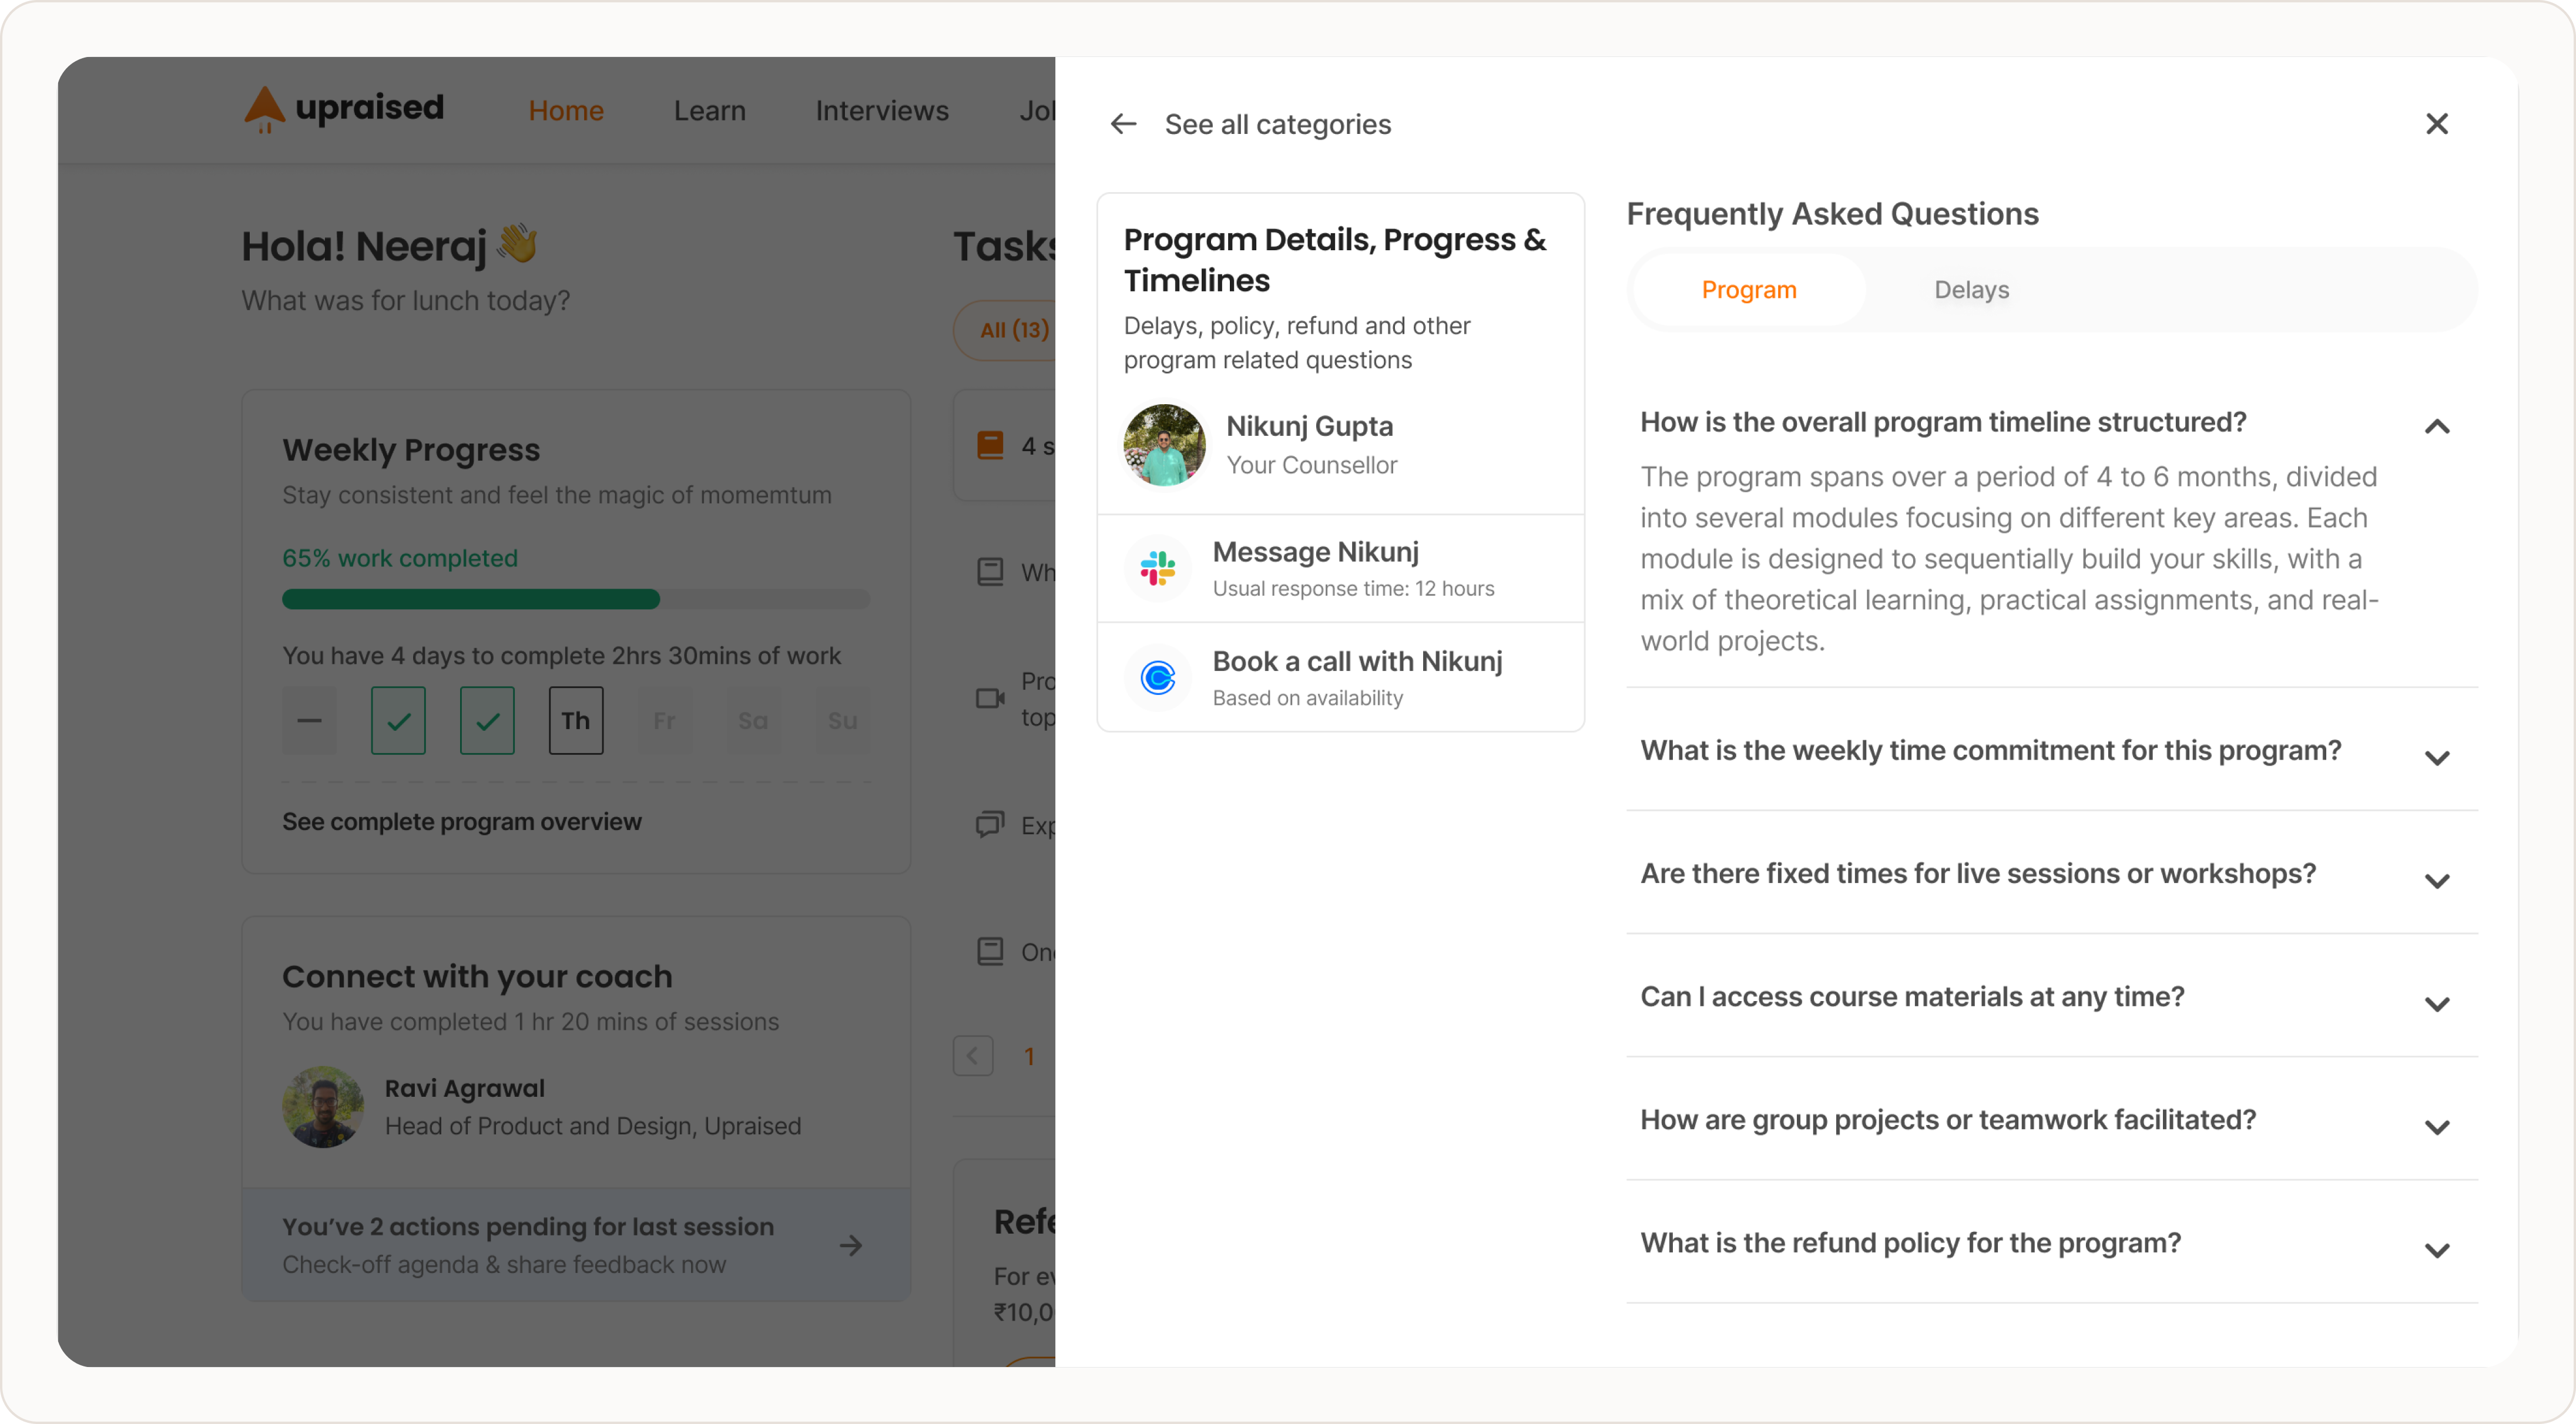This screenshot has width=2576, height=1424.
Task: Open See complete program overview link
Action: coord(462,821)
